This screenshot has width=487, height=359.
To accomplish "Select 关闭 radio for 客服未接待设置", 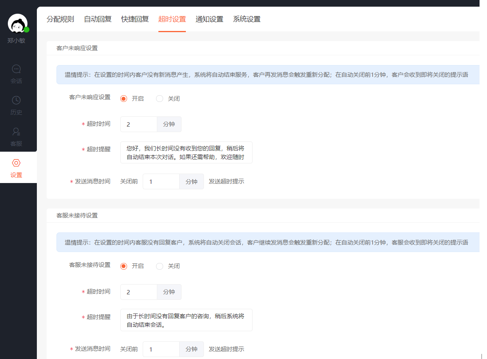I will [x=160, y=266].
